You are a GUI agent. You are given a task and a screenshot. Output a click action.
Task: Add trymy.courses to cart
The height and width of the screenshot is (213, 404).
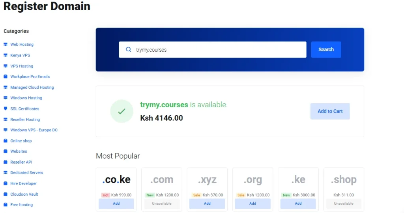[x=330, y=111]
